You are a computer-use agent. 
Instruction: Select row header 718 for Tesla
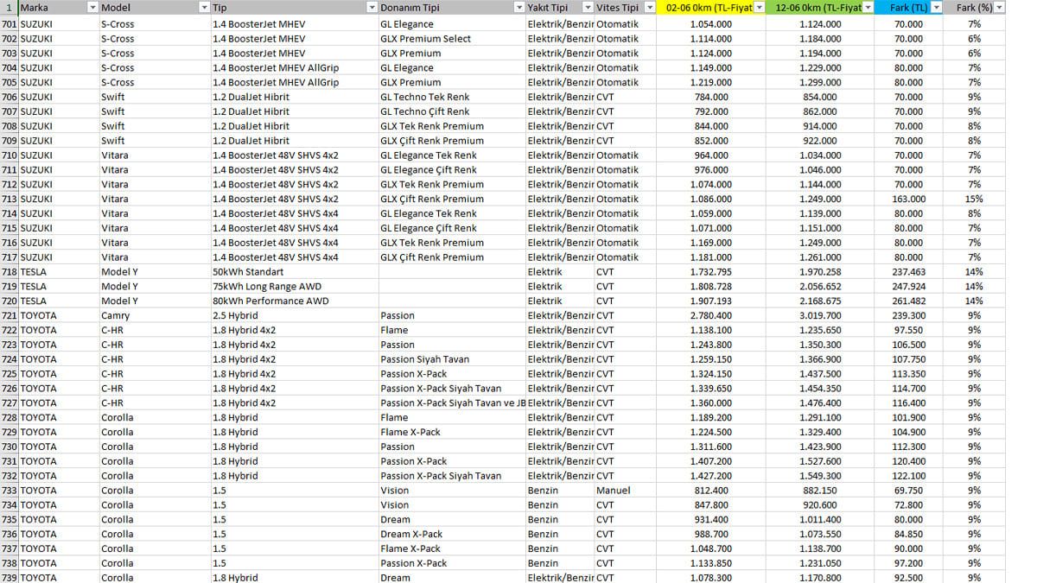coord(10,272)
